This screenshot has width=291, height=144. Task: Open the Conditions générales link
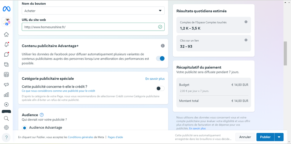tap(80, 137)
